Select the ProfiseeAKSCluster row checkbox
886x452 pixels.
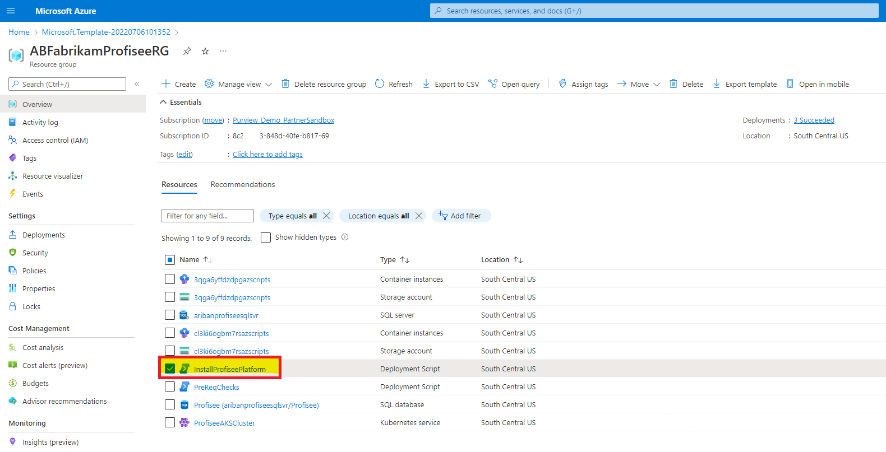[170, 422]
